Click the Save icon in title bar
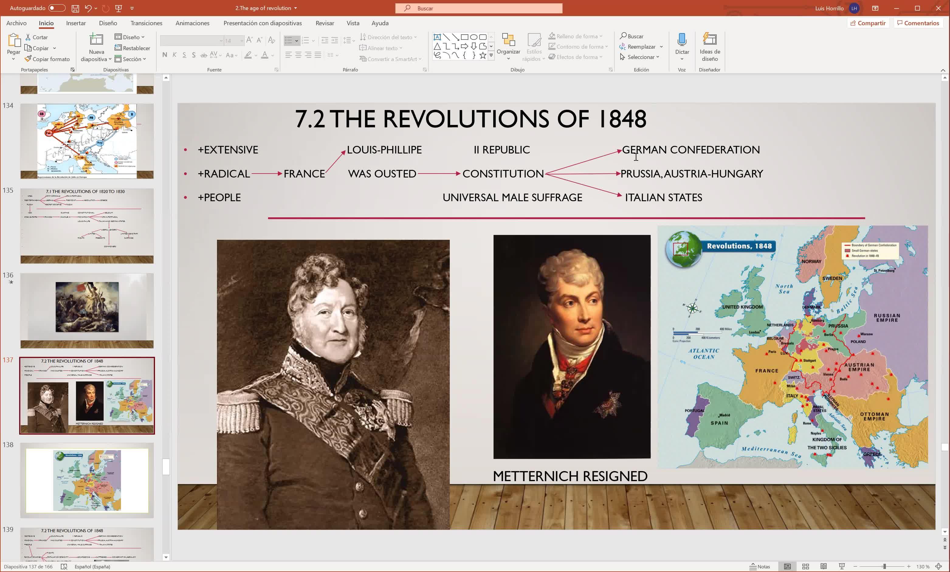The height and width of the screenshot is (572, 950). pos(75,8)
